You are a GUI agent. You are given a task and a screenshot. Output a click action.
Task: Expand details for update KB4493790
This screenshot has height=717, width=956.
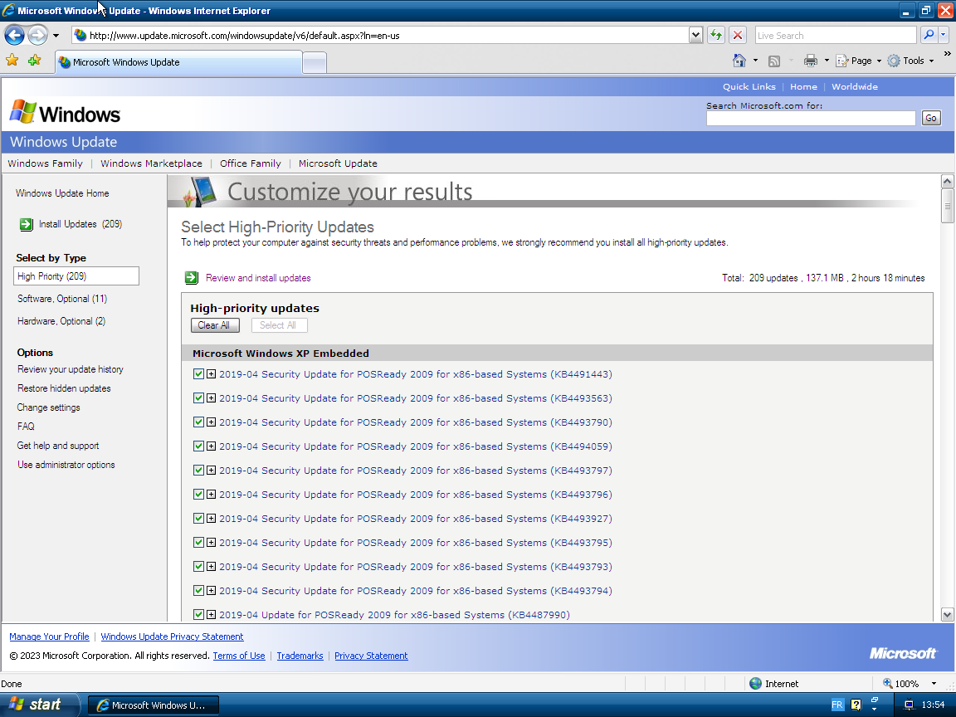pyautogui.click(x=211, y=422)
